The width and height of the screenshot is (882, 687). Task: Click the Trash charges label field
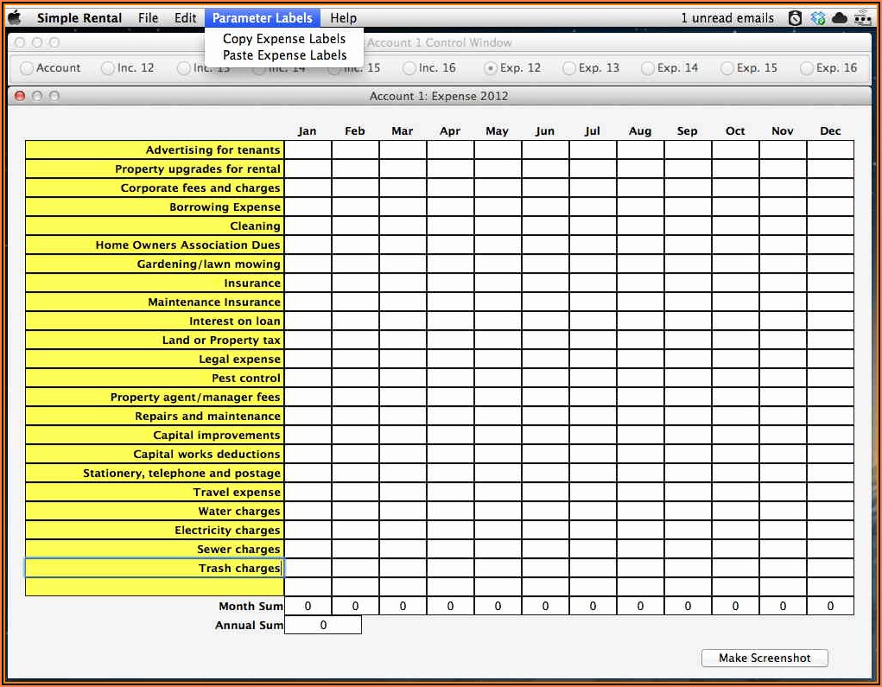[155, 569]
